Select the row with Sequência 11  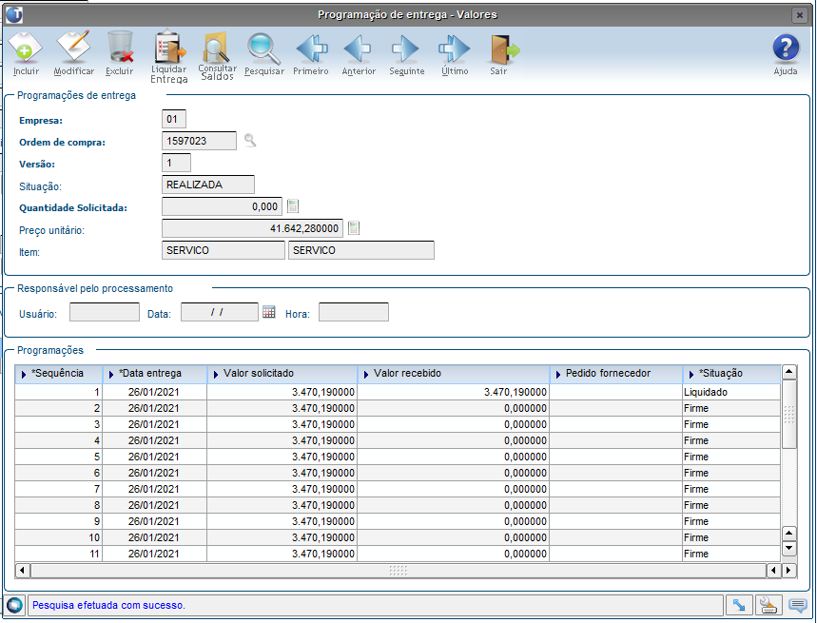tap(398, 554)
